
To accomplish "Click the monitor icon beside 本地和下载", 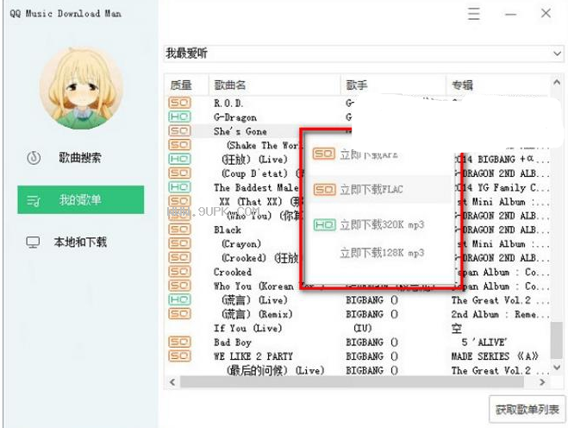I will 33,242.
